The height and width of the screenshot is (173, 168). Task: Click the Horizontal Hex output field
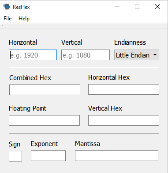coord(123,89)
